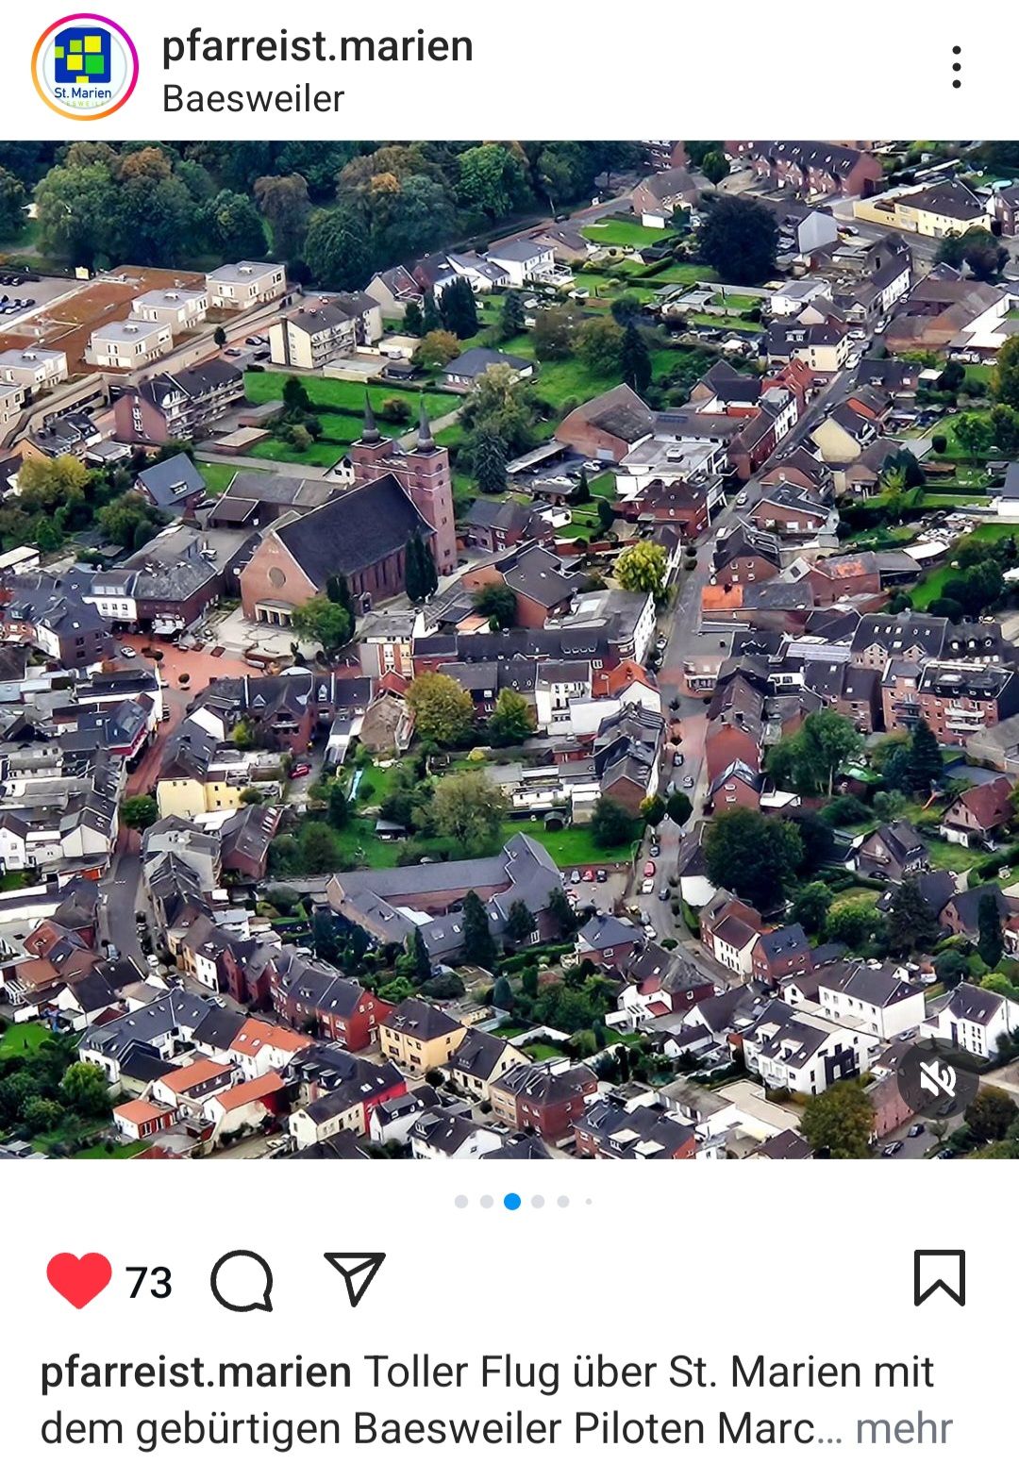This screenshot has height=1464, width=1019.
Task: View the likes list by tapping 73
Action: click(149, 1283)
